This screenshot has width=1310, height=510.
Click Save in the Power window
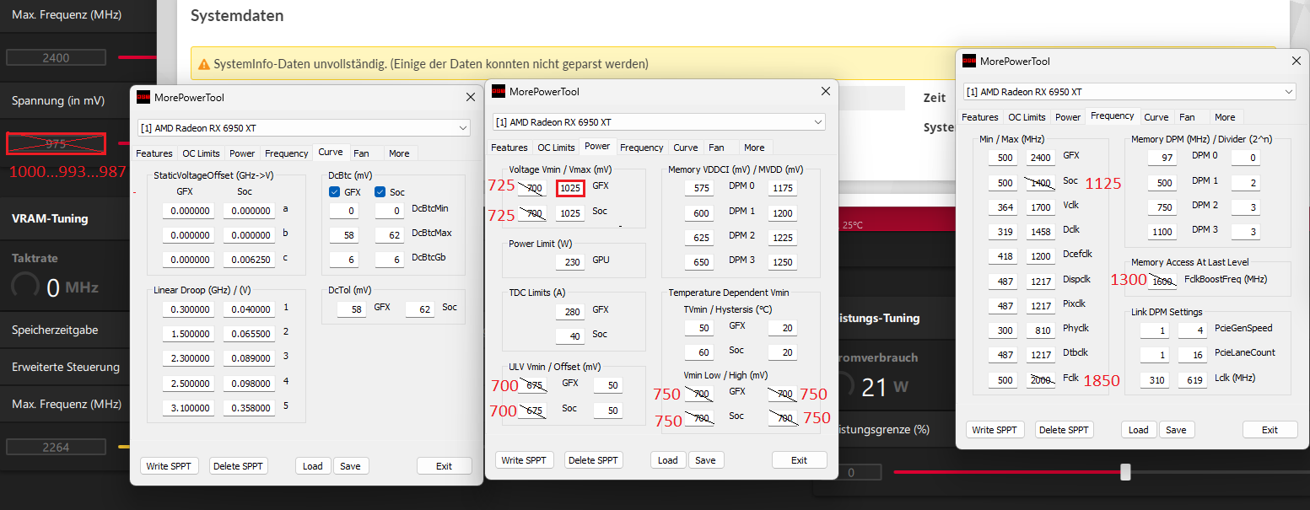[706, 460]
